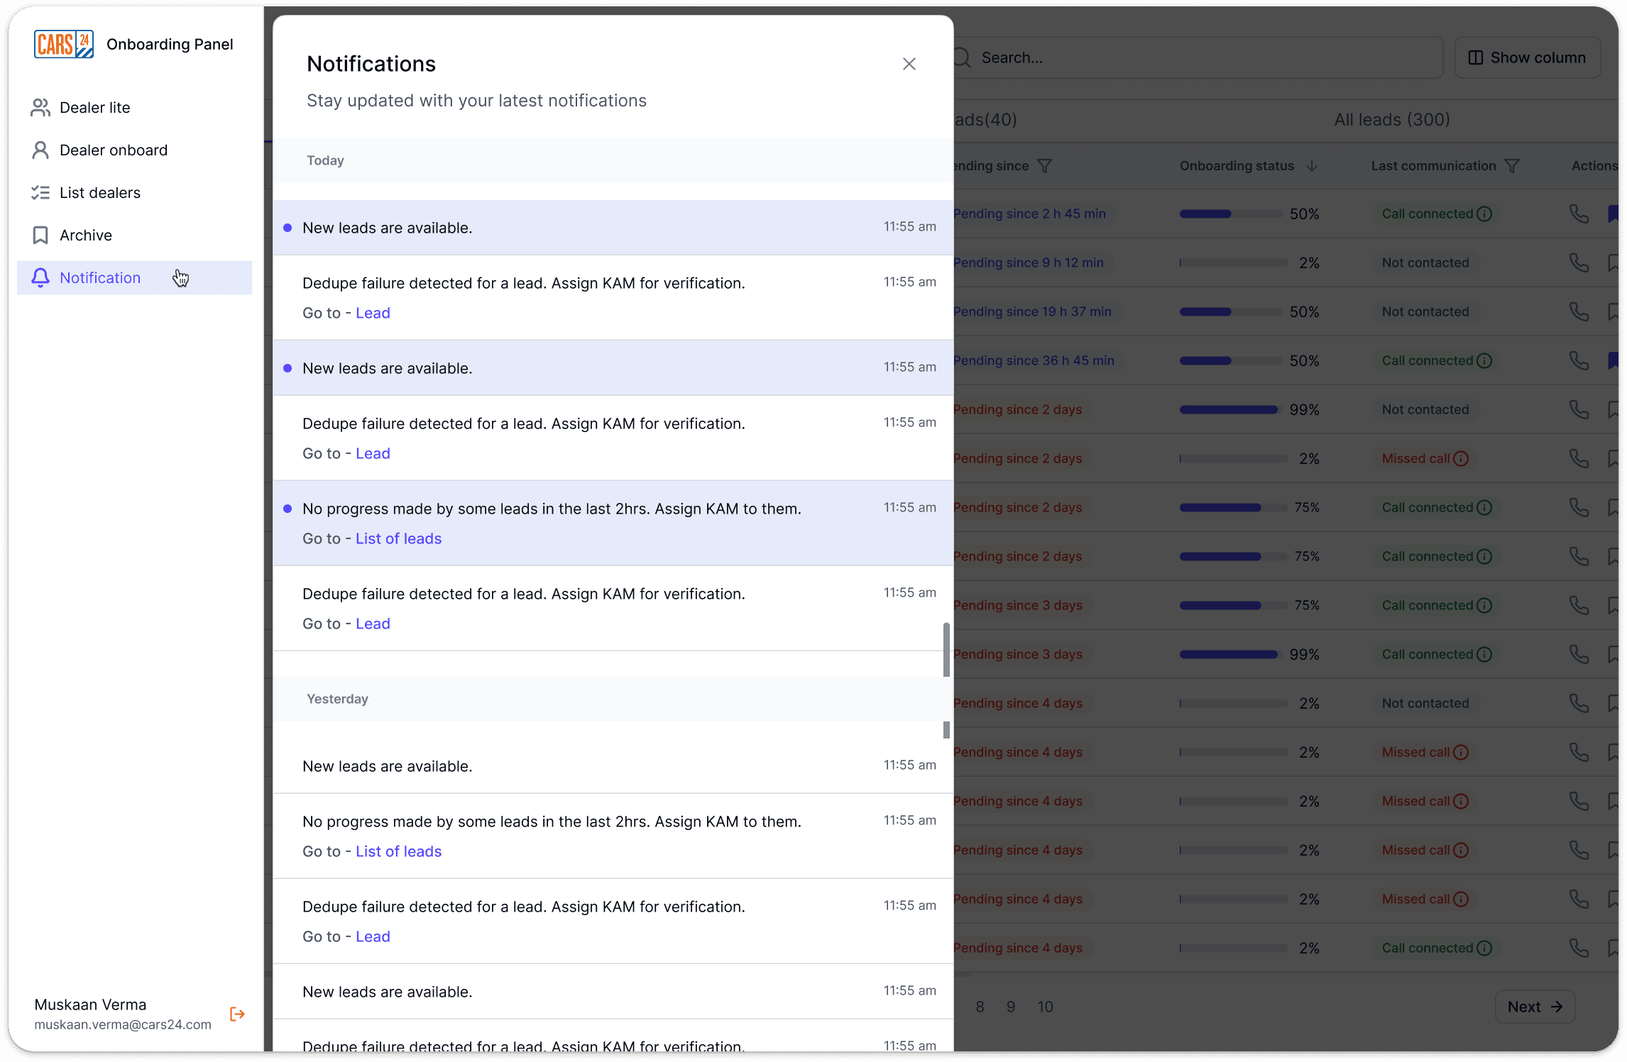Viewport: 1627px width, 1062px height.
Task: Click the Show column button
Action: coord(1528,57)
